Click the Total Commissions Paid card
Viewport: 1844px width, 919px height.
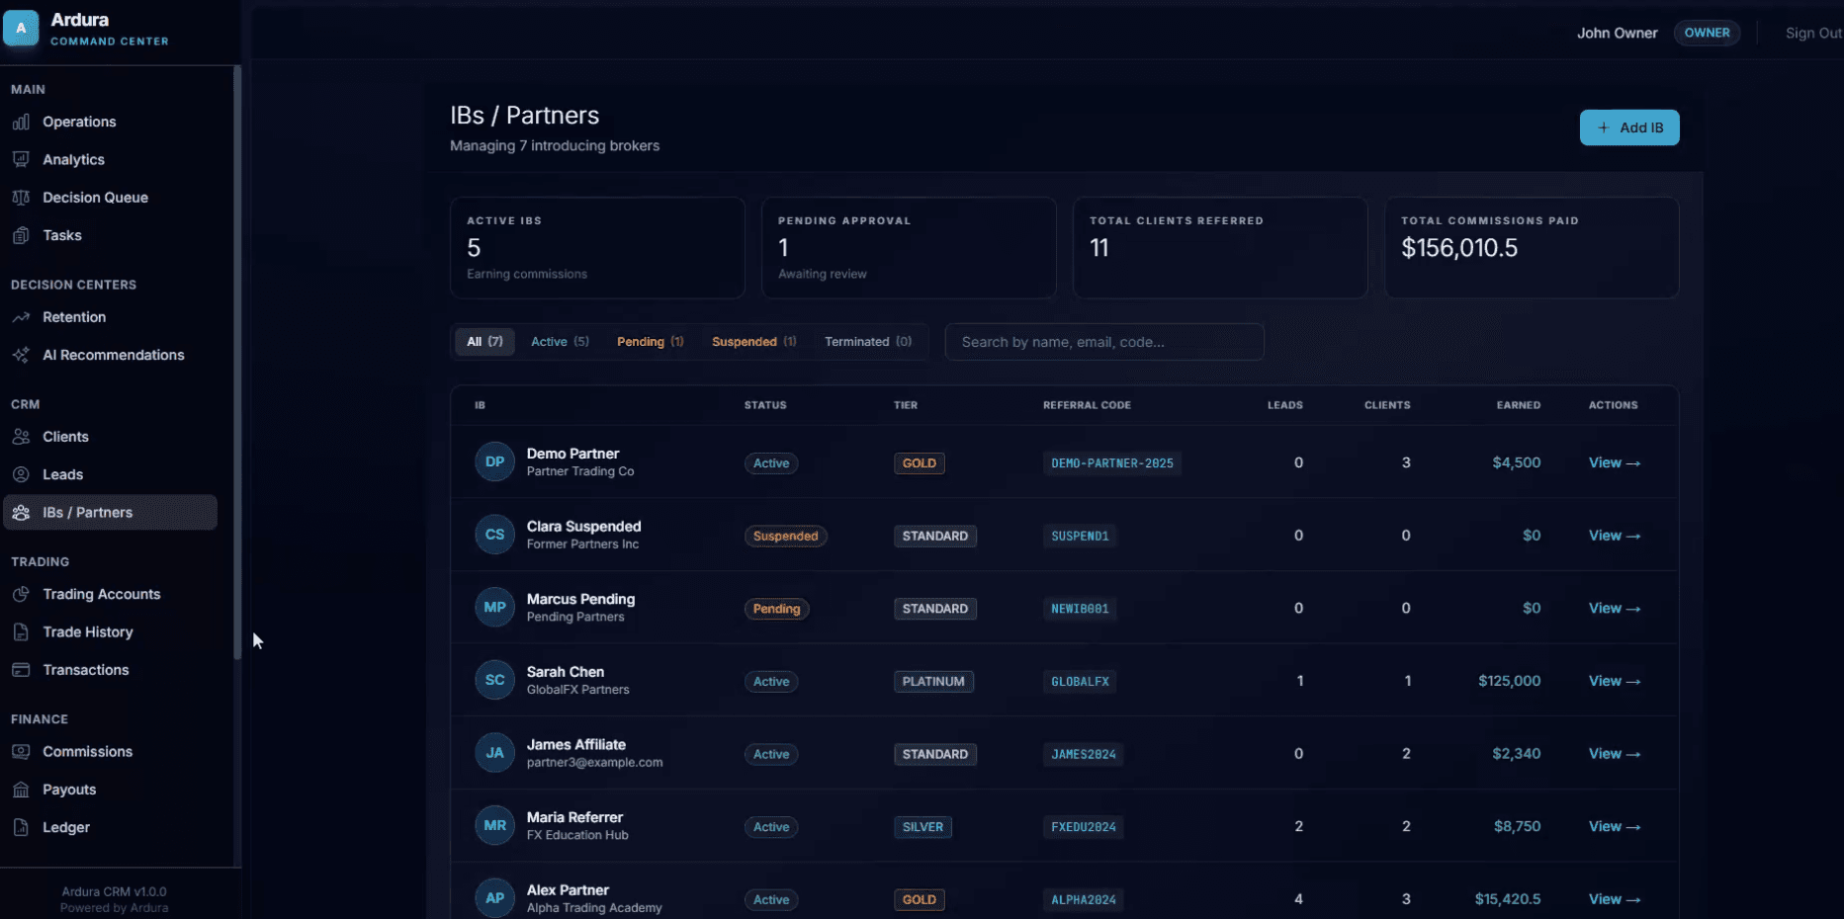[x=1532, y=248]
